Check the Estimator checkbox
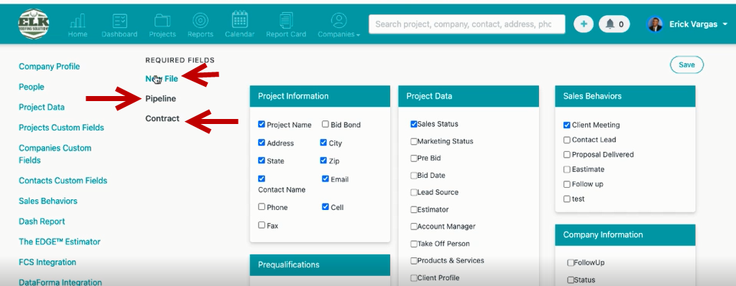 point(413,210)
